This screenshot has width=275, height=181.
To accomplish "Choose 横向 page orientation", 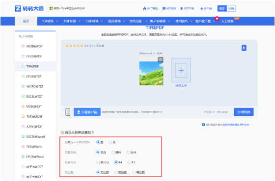I will pos(113,152).
